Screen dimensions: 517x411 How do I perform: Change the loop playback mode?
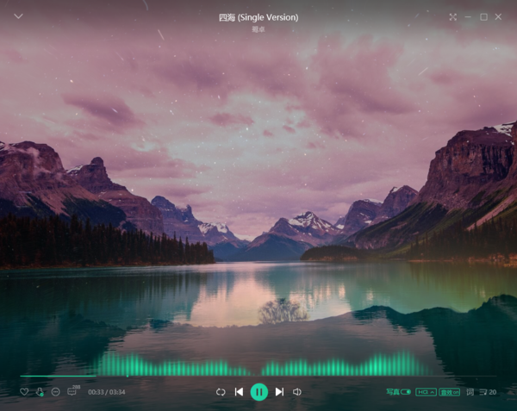tap(221, 392)
